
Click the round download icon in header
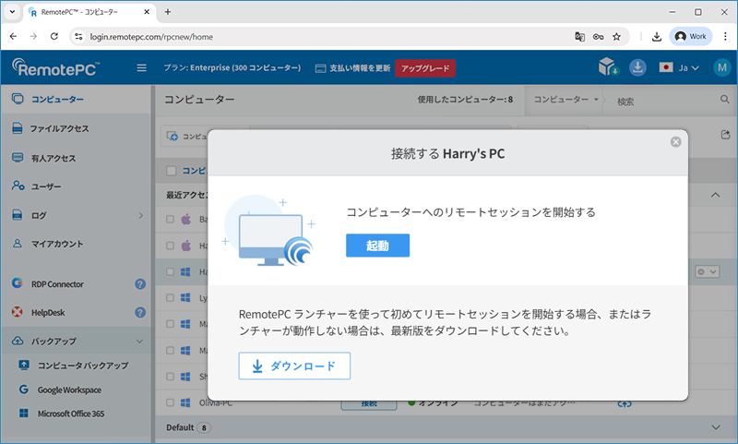(637, 67)
